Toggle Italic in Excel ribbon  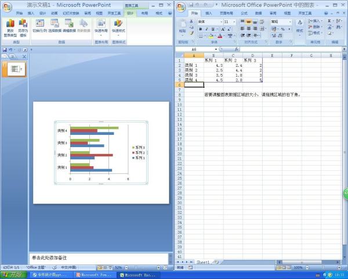point(206,29)
